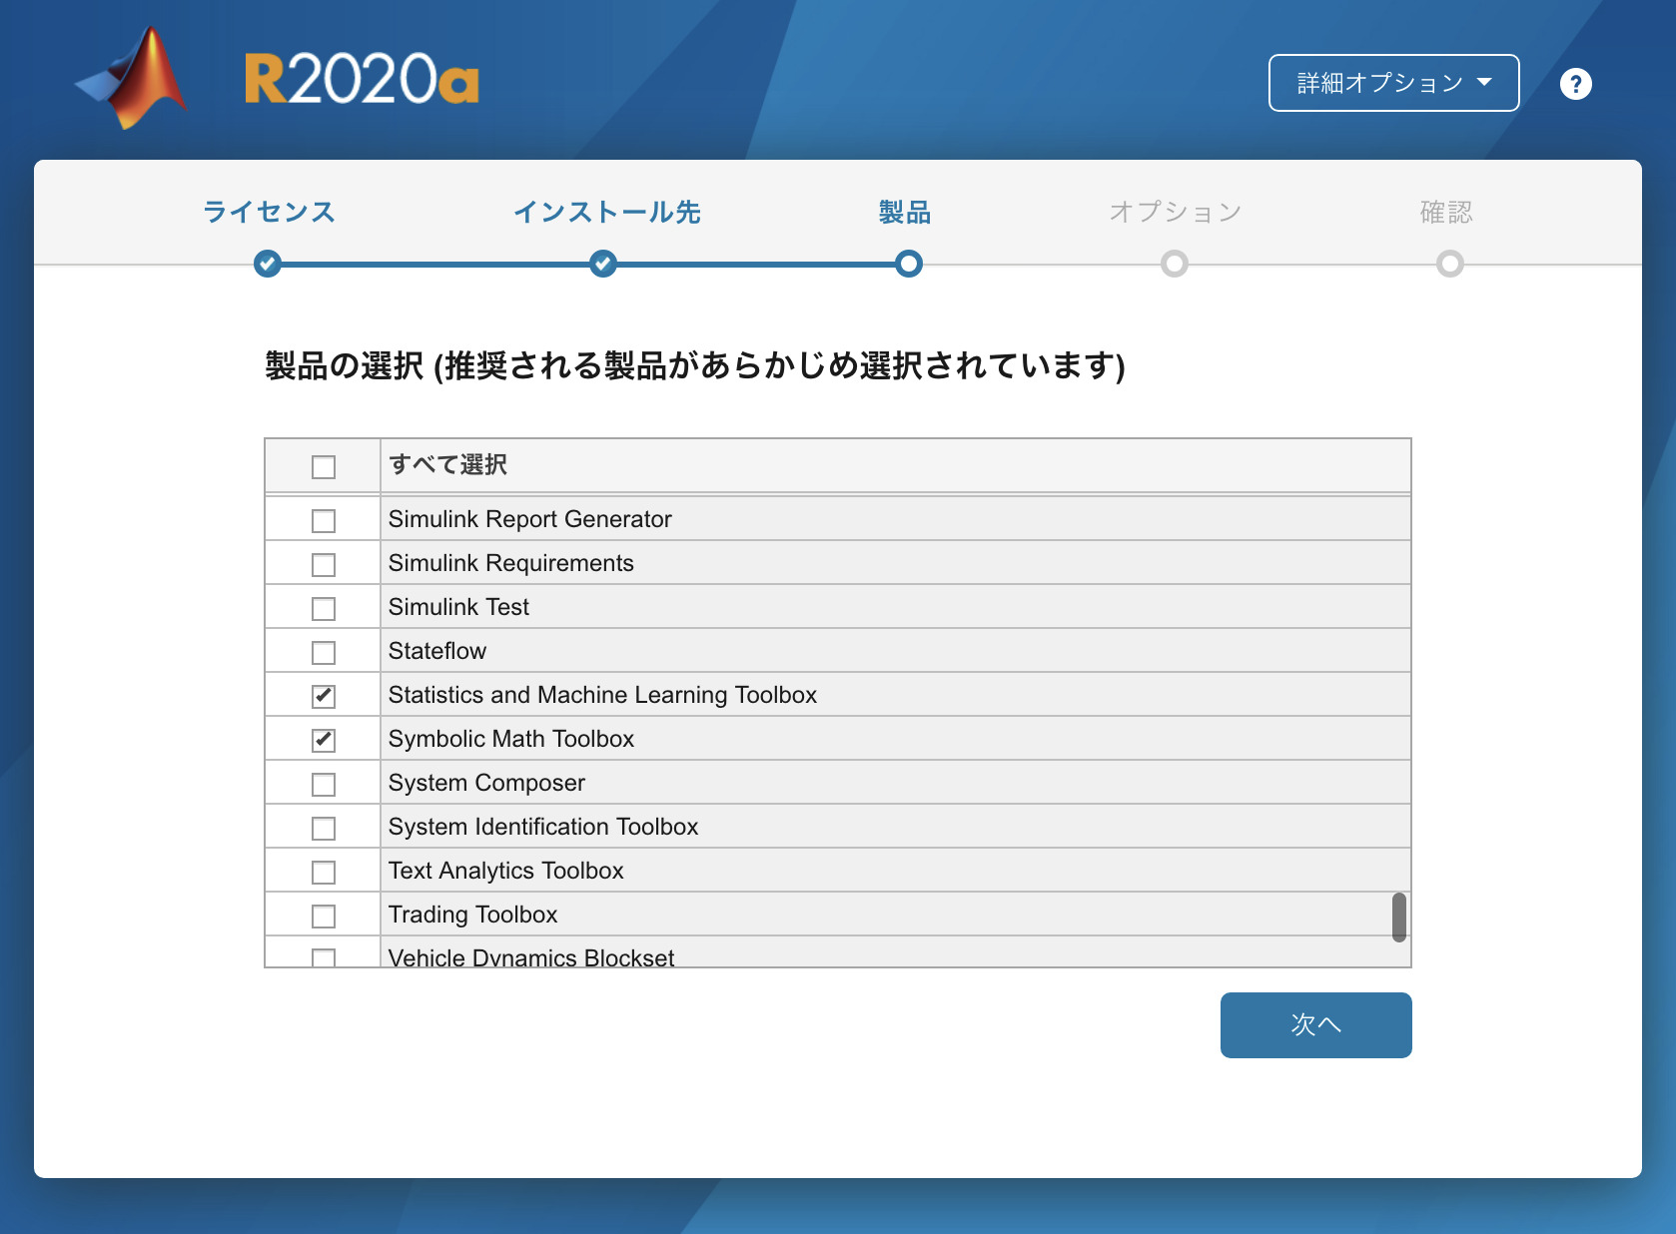Screen dimensions: 1676x1234
Task: Uncheck Symbolic Math Toolbox checkbox
Action: (x=324, y=740)
